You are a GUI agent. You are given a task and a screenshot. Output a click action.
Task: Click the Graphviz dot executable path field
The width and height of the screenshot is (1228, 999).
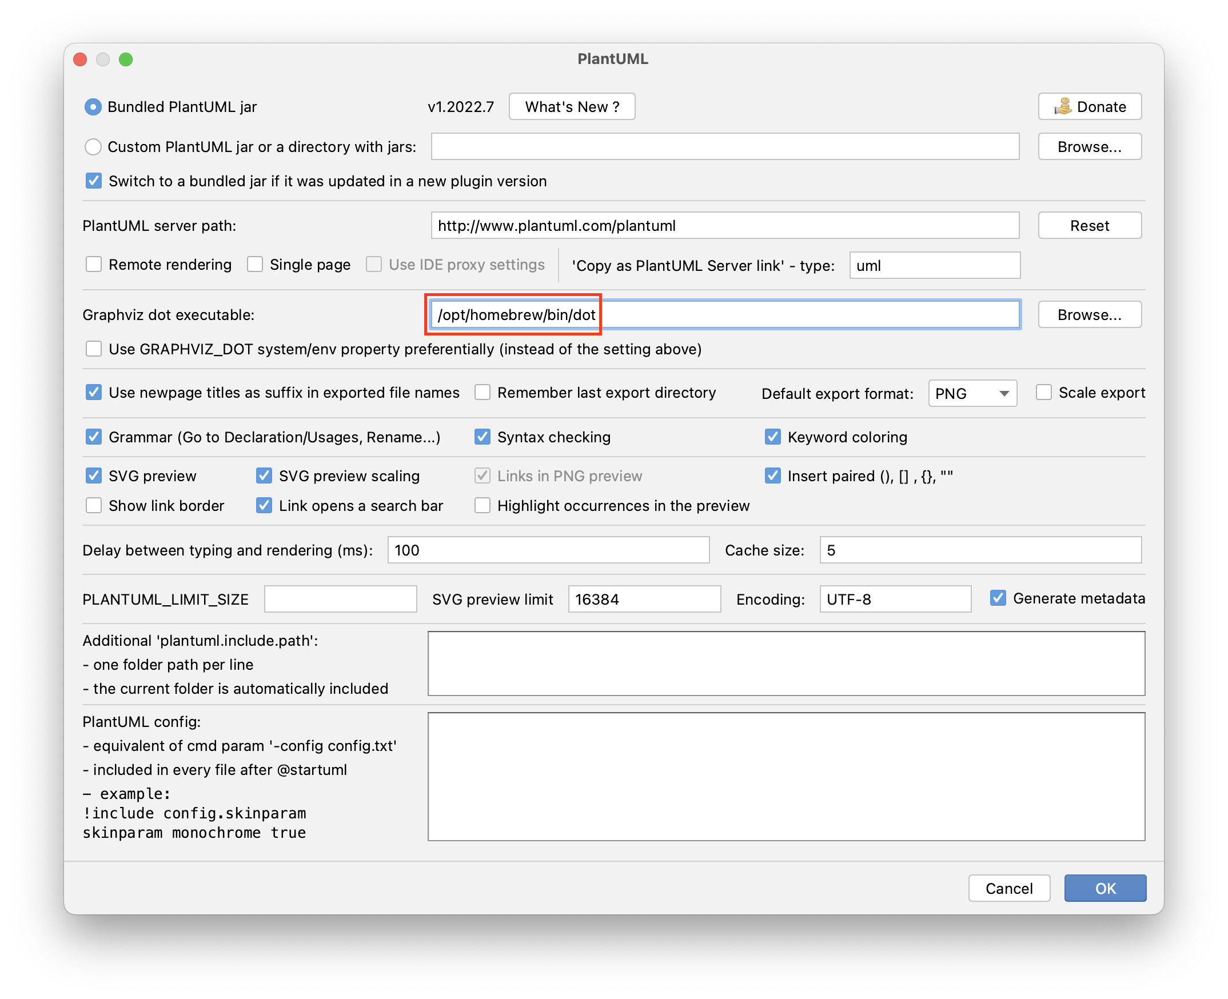point(725,315)
